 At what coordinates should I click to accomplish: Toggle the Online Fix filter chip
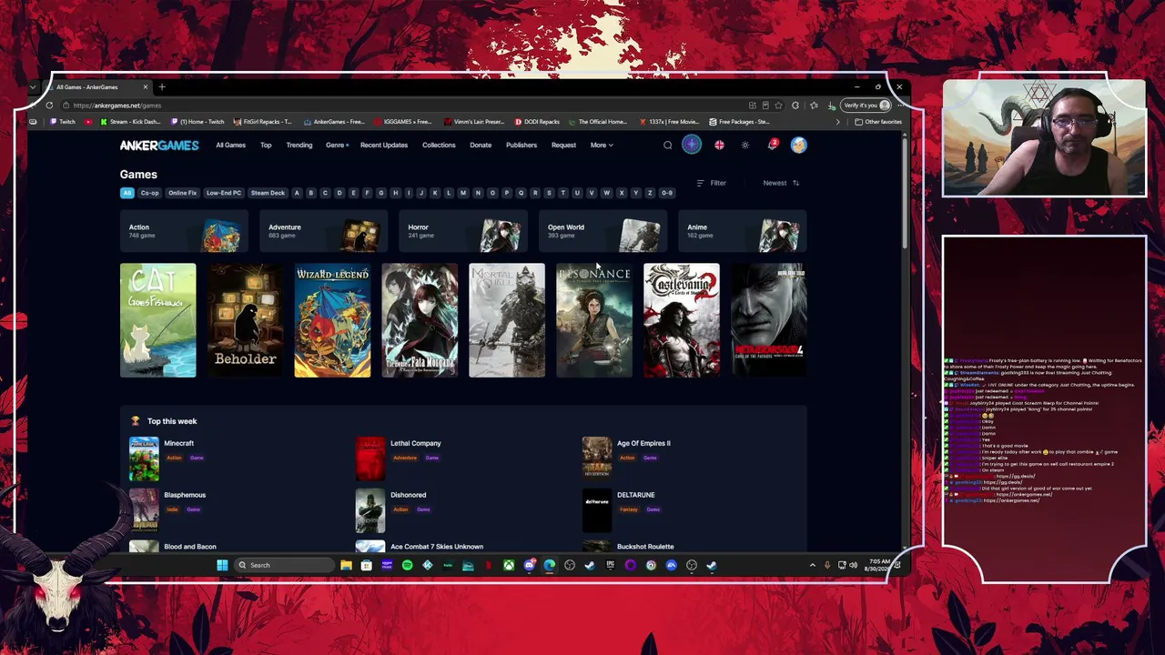182,193
